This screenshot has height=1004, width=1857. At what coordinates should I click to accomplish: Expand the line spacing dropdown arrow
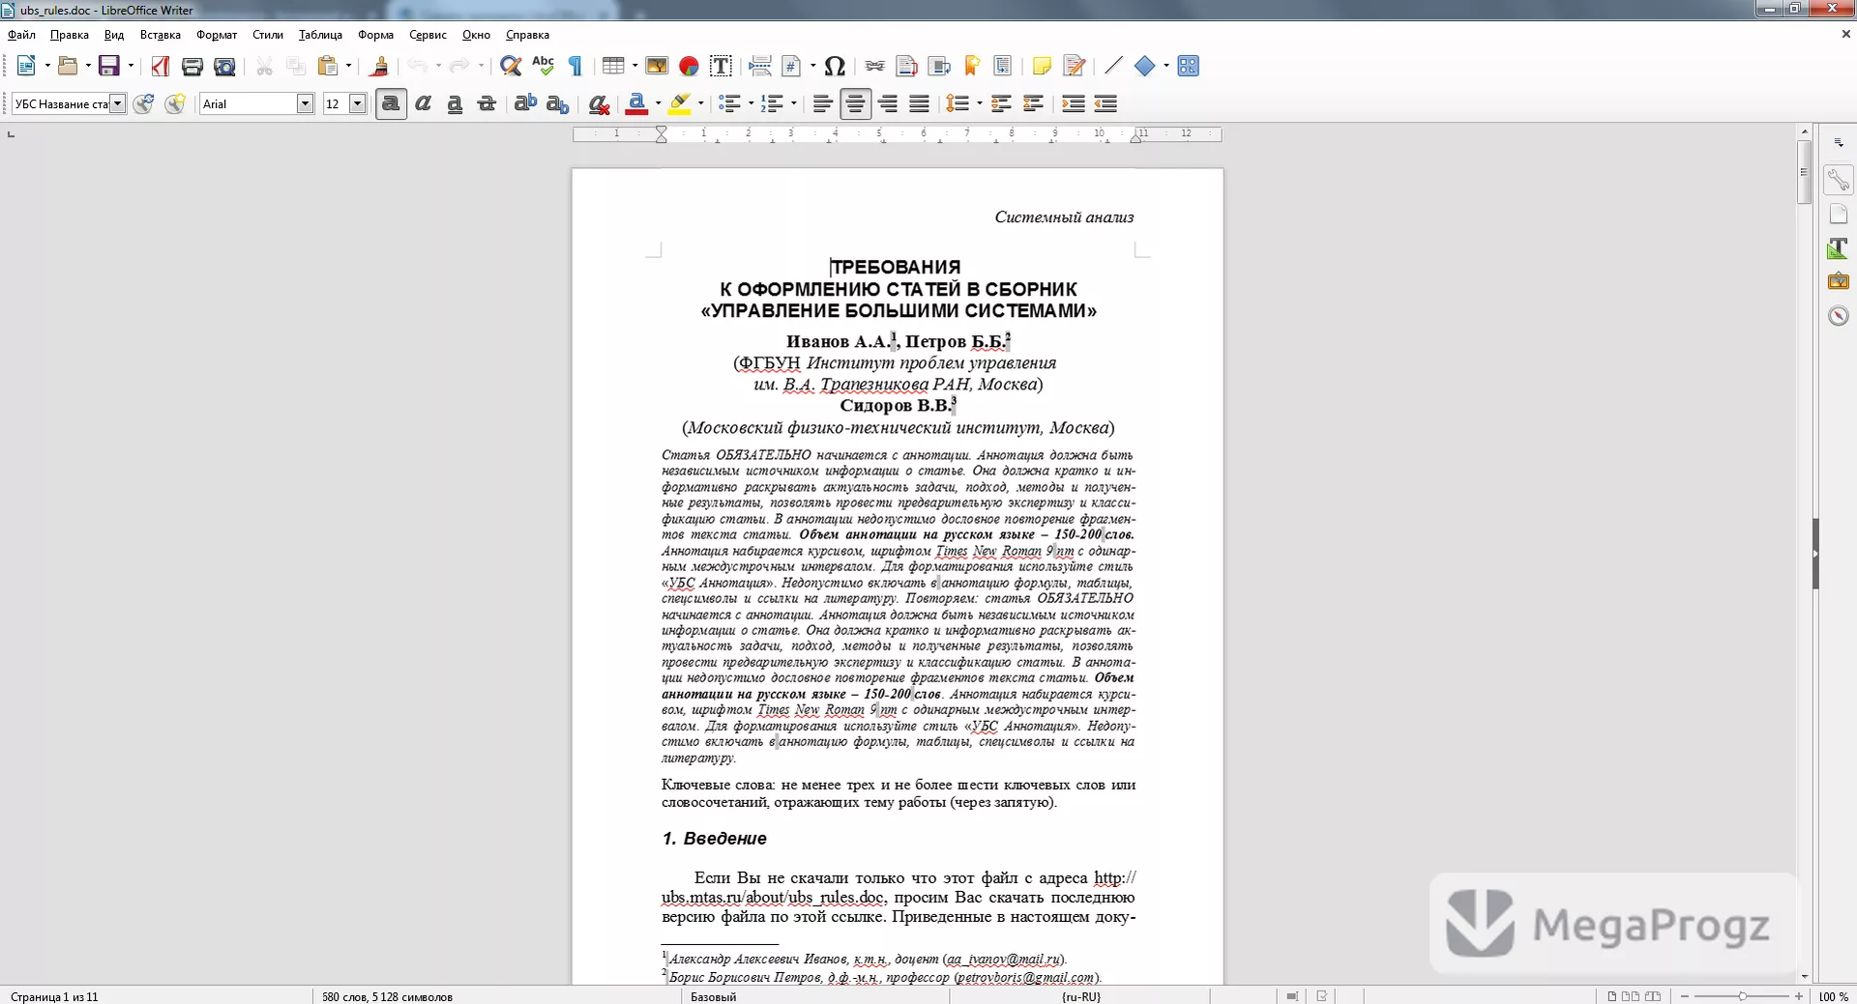[x=979, y=103]
